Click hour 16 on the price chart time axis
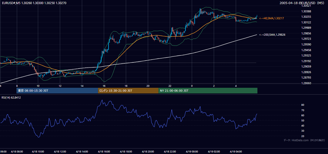The image size is (328, 154). coord(104,86)
